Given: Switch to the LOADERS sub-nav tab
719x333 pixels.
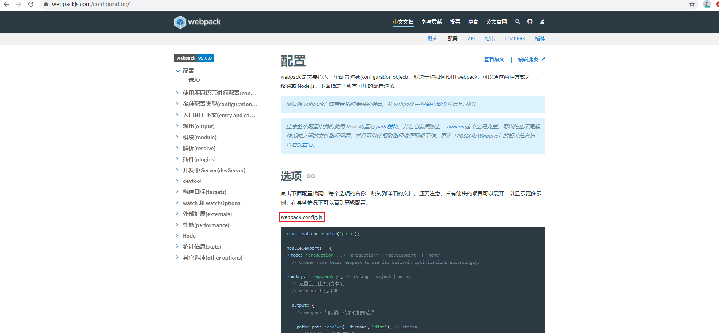Looking at the screenshot, I should click(x=515, y=39).
